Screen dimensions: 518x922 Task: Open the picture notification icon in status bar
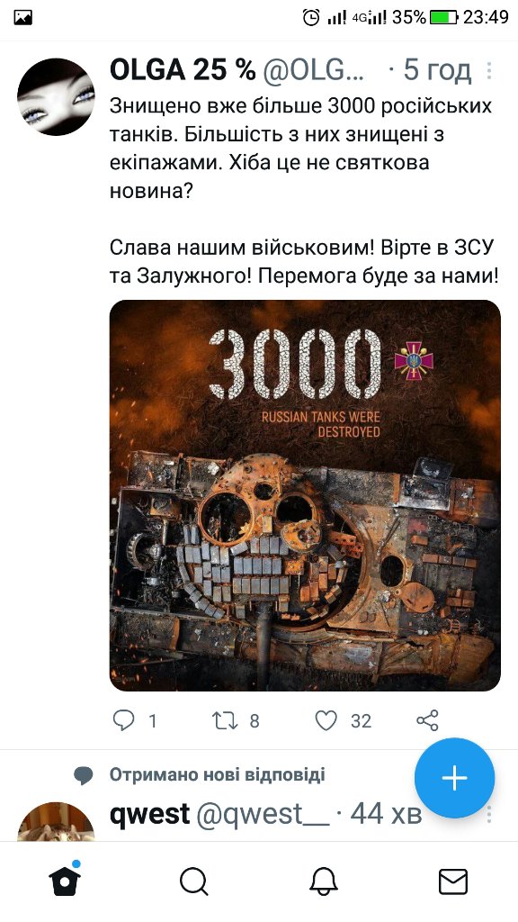point(22,18)
